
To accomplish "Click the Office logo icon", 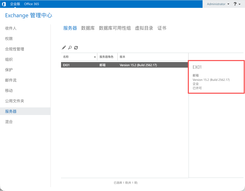I will (x=4, y=4).
